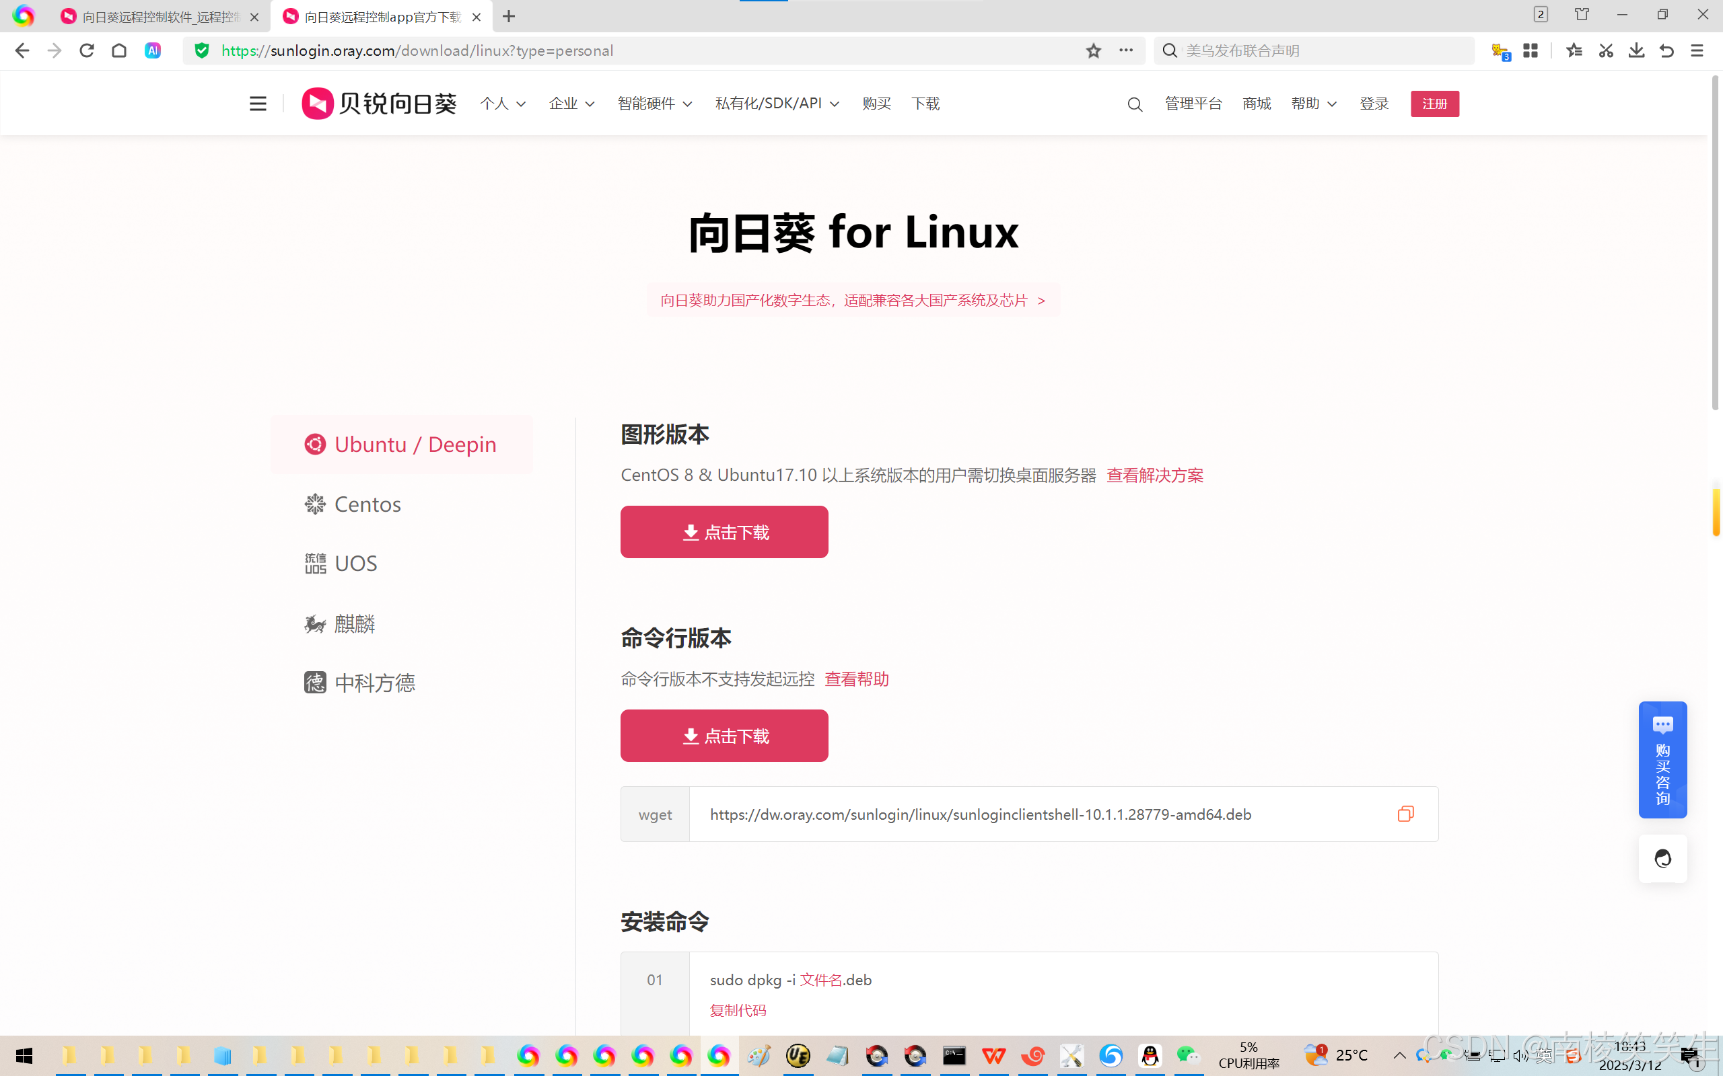Select Ubuntu / Deepin in sidebar

click(402, 444)
